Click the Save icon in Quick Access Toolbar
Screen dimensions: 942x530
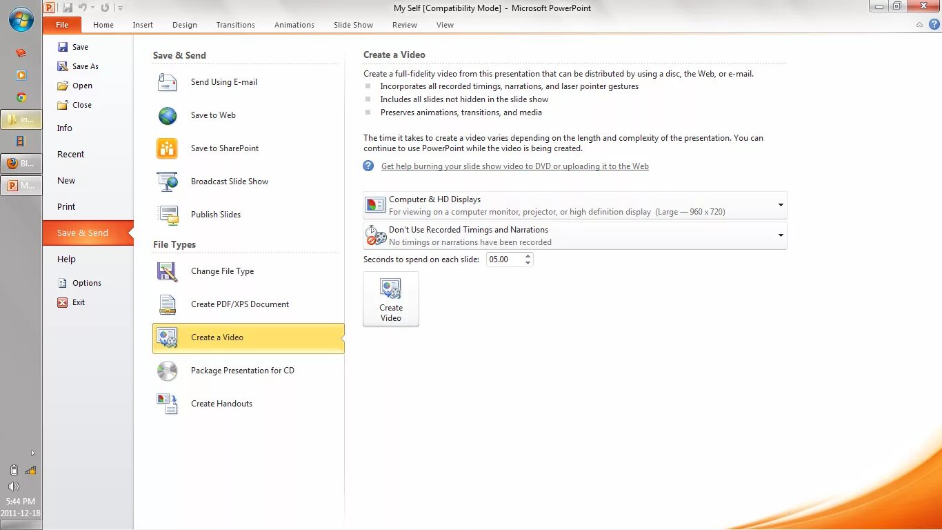tap(68, 8)
